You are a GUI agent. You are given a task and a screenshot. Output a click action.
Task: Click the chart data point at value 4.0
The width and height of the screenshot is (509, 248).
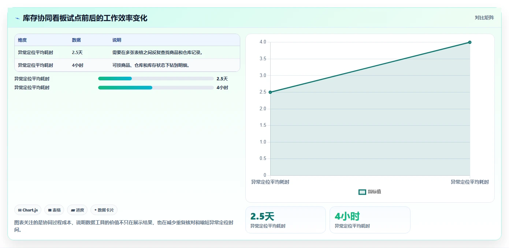click(x=470, y=42)
